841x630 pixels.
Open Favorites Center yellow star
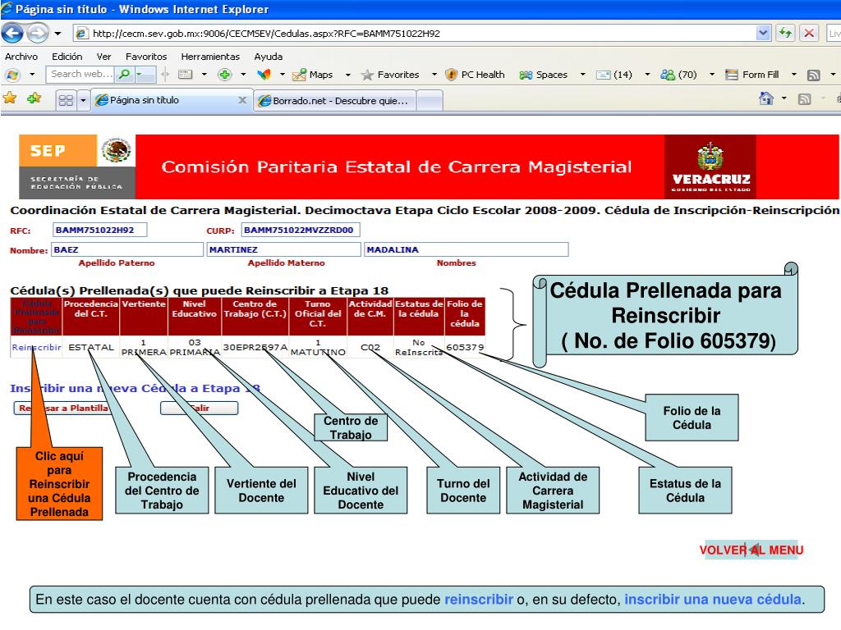(10, 98)
